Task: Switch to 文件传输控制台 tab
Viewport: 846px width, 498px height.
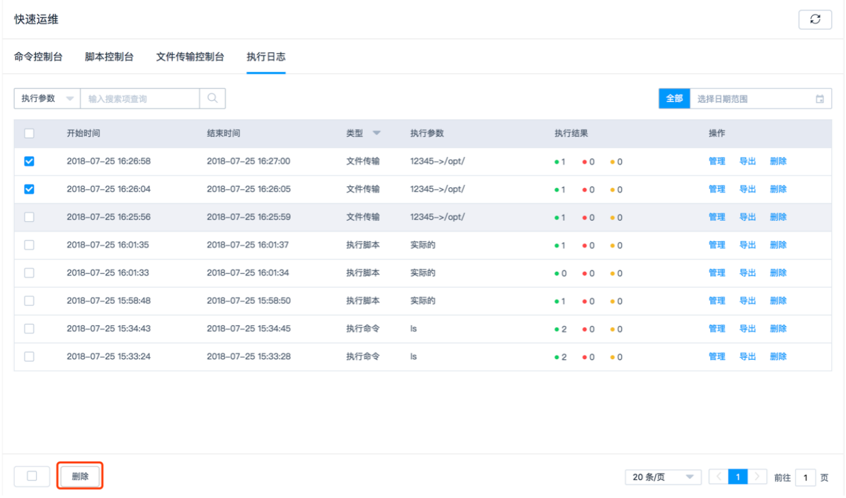Action: point(190,57)
